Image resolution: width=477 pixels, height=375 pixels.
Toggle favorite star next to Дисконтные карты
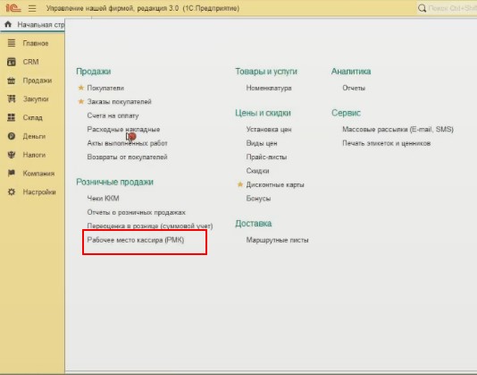(x=240, y=184)
